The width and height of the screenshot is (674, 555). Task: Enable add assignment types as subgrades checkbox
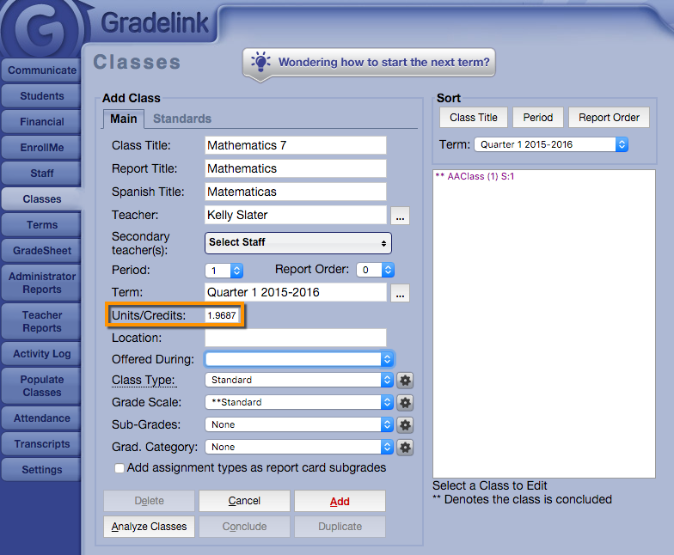pos(119,468)
